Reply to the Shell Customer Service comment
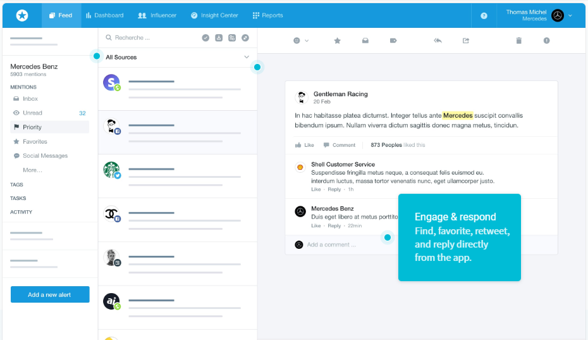The width and height of the screenshot is (588, 340). tap(334, 189)
